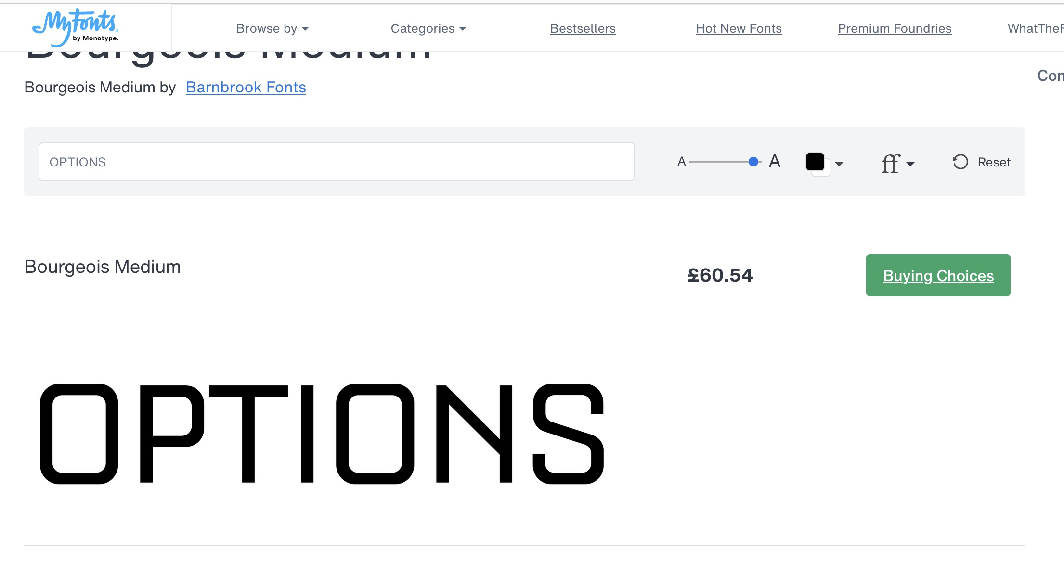Click the preview text input field
The height and width of the screenshot is (563, 1064).
[336, 162]
